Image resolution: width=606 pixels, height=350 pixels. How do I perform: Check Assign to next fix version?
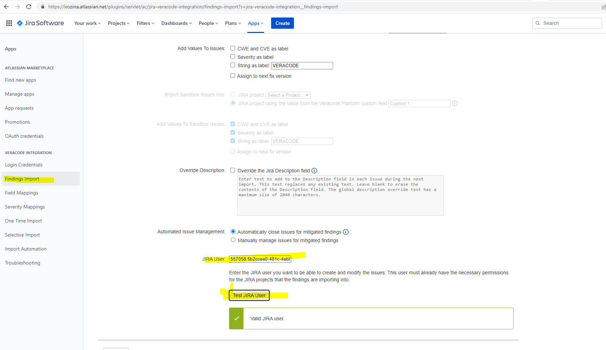pos(233,75)
